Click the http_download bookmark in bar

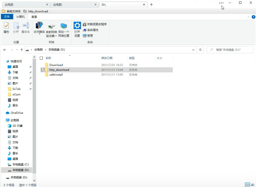coord(36,11)
